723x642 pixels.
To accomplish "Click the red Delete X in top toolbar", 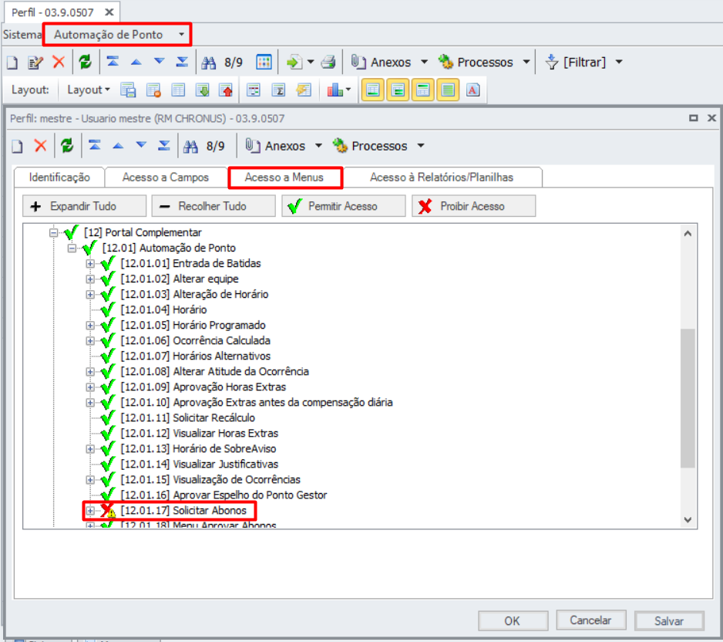I will coord(59,62).
